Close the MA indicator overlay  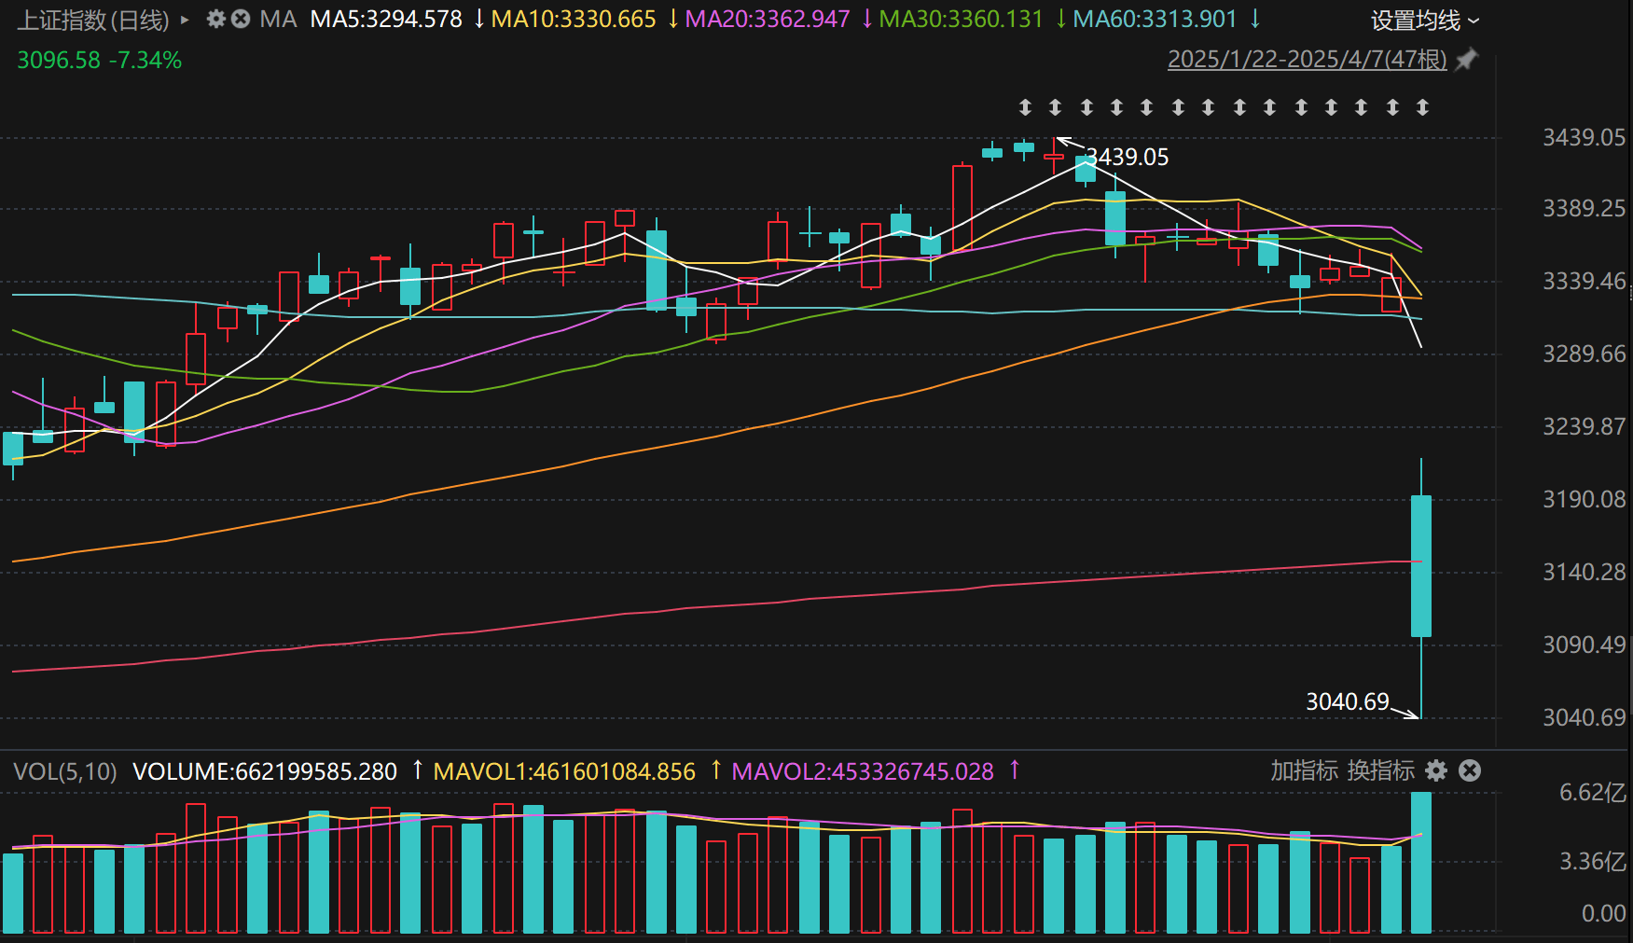241,19
